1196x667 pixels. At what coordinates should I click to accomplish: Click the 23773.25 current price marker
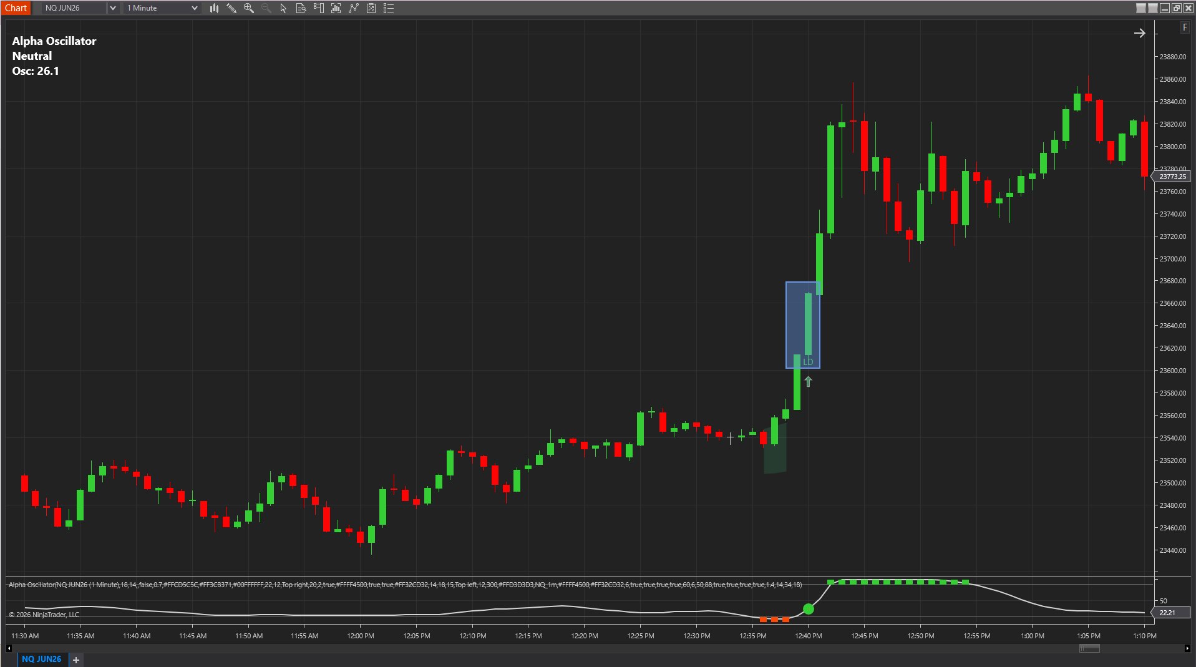click(1172, 177)
